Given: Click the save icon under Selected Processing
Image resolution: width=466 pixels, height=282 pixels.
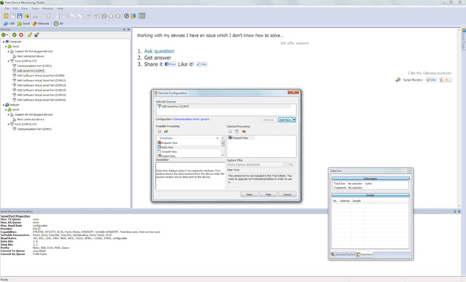Looking at the screenshot, I should tap(237, 131).
